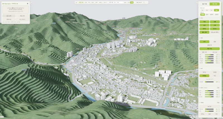Image resolution: width=223 pixels, height=119 pixels.
Task: Collapse the 배경 section
Action: [x=201, y=68]
